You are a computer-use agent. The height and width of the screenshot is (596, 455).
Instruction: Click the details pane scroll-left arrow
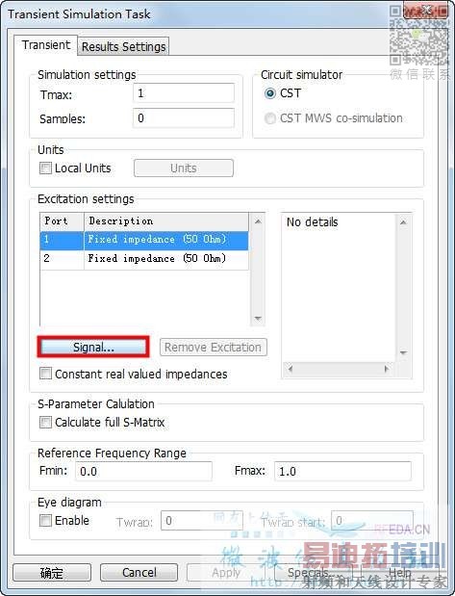pyautogui.click(x=291, y=369)
